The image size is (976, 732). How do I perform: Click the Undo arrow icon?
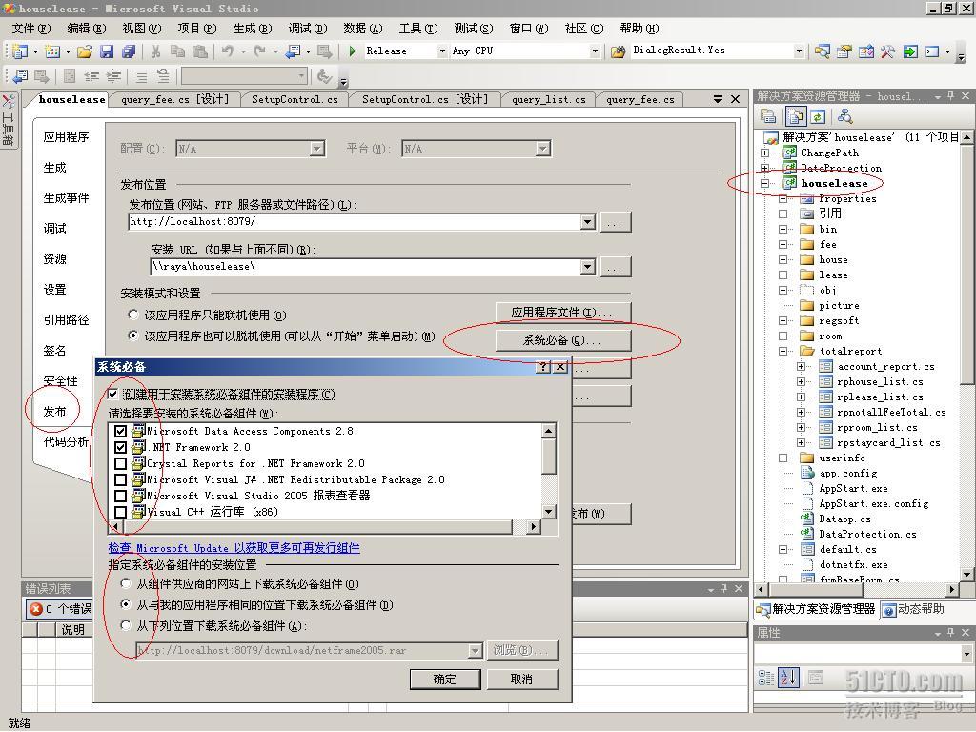coord(227,51)
